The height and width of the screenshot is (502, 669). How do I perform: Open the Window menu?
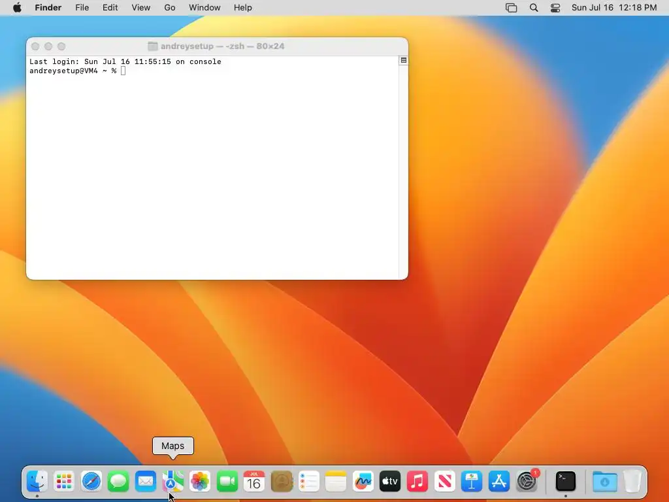[204, 8]
